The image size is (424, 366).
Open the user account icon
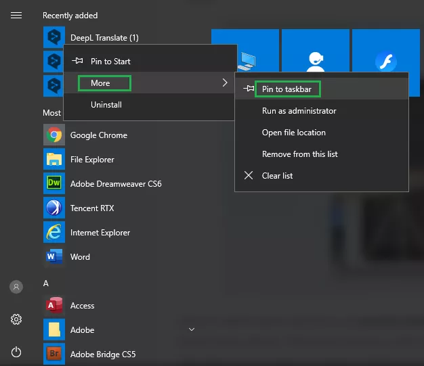click(x=16, y=287)
